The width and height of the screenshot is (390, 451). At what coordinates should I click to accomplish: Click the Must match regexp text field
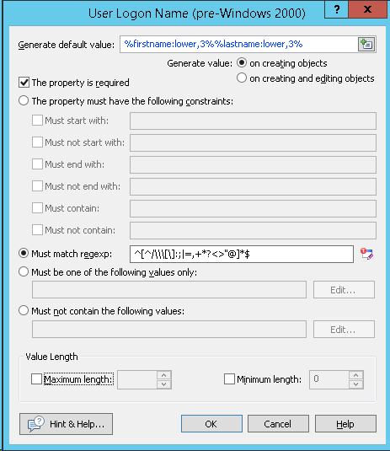click(x=242, y=254)
